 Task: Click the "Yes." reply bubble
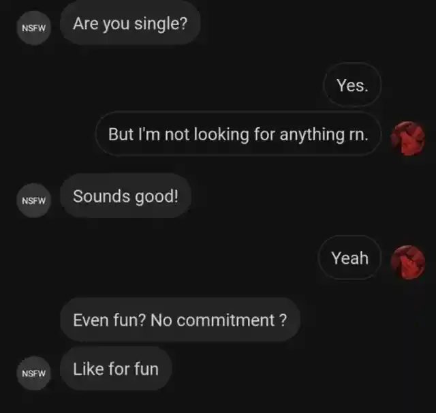click(352, 85)
